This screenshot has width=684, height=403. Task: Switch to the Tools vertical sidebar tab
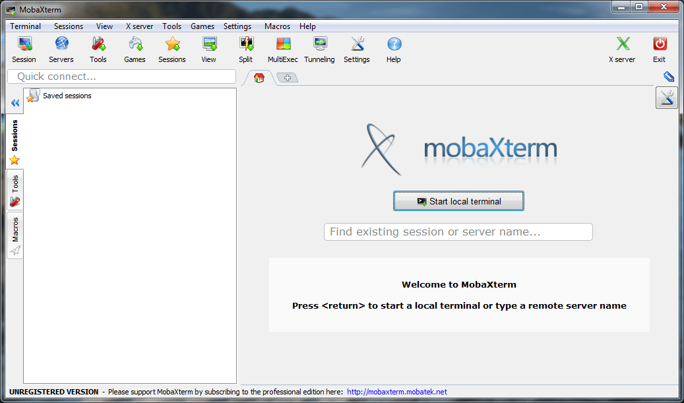pos(15,190)
